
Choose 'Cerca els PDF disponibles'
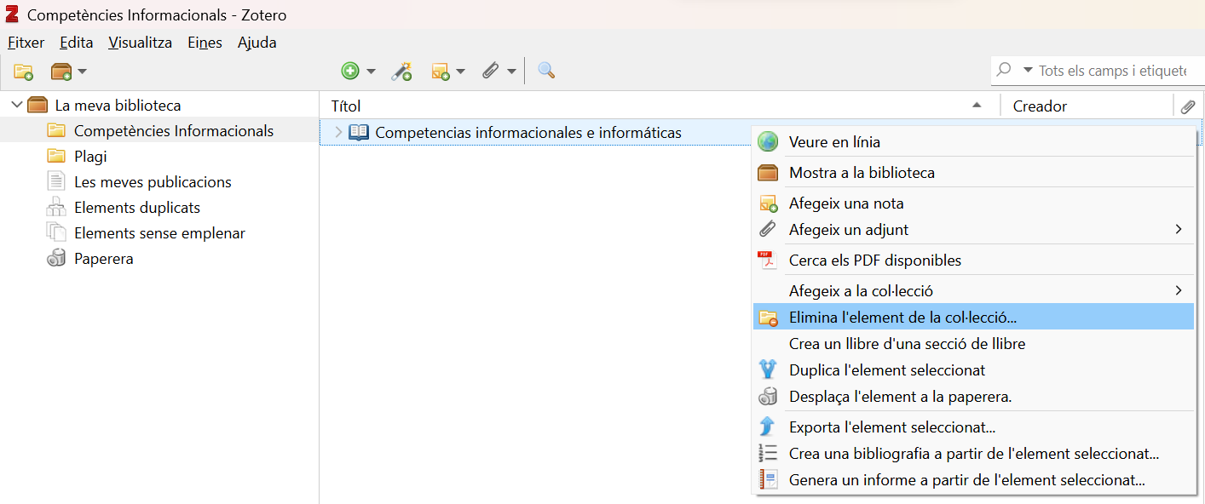click(973, 261)
